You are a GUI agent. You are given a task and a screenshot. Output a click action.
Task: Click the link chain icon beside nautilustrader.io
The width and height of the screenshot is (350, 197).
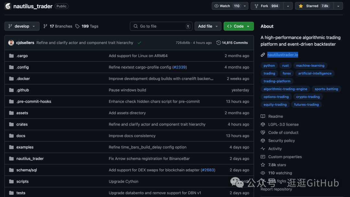click(263, 55)
